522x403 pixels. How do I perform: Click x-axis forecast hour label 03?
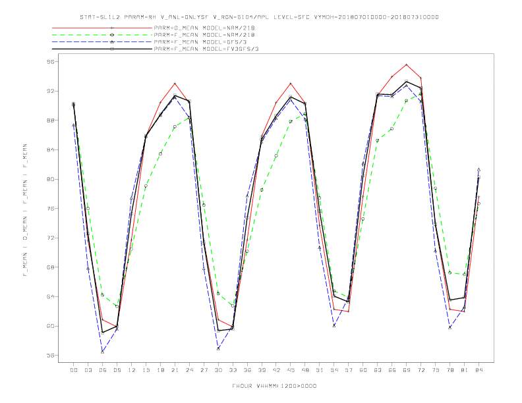(x=88, y=370)
